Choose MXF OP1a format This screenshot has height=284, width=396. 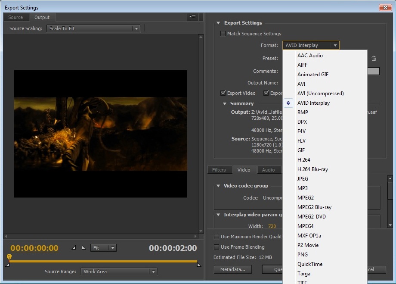325,236
